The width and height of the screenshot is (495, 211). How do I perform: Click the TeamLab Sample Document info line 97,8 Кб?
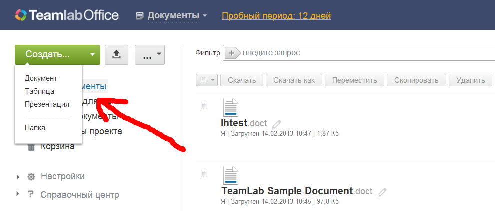tap(280, 201)
